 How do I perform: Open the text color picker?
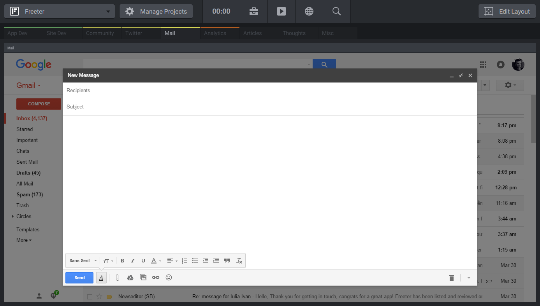156,261
